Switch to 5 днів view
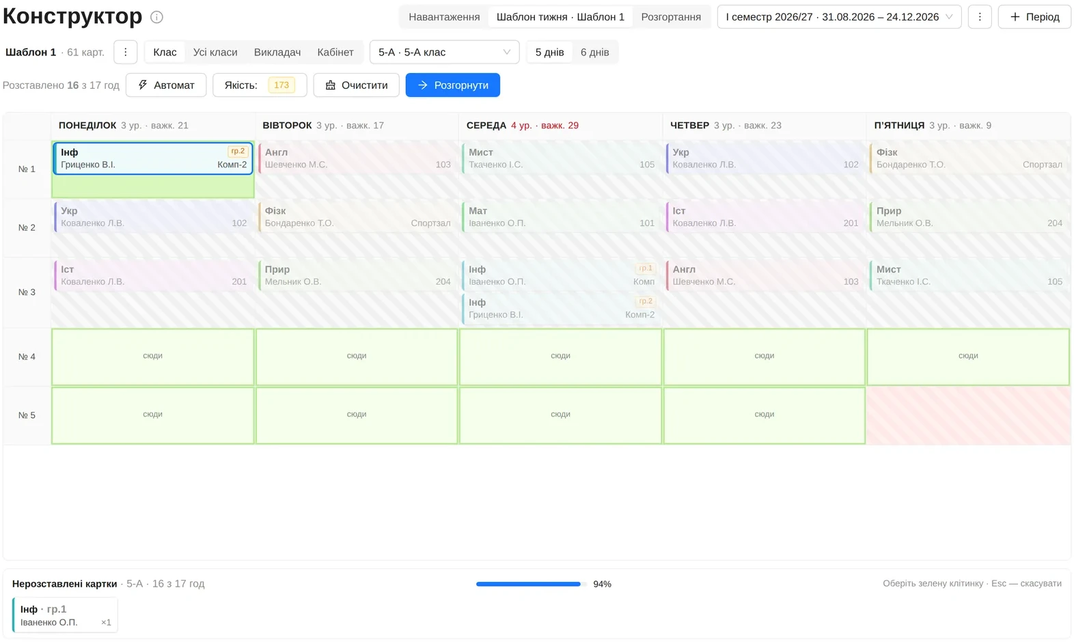1074x642 pixels. tap(550, 52)
